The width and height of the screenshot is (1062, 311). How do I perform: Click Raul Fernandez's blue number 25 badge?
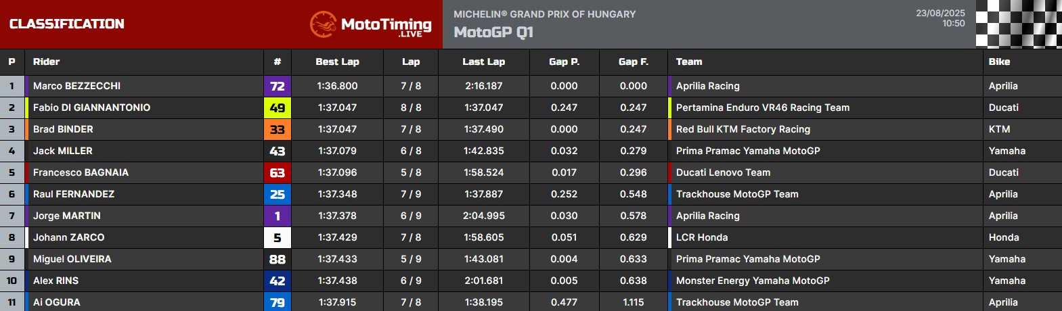(278, 194)
